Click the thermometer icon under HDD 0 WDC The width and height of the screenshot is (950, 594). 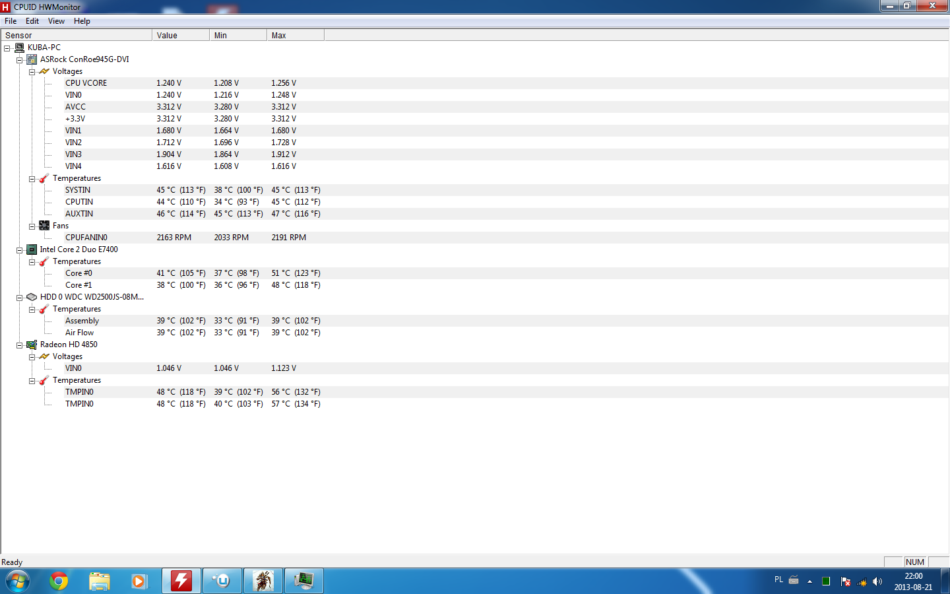44,309
